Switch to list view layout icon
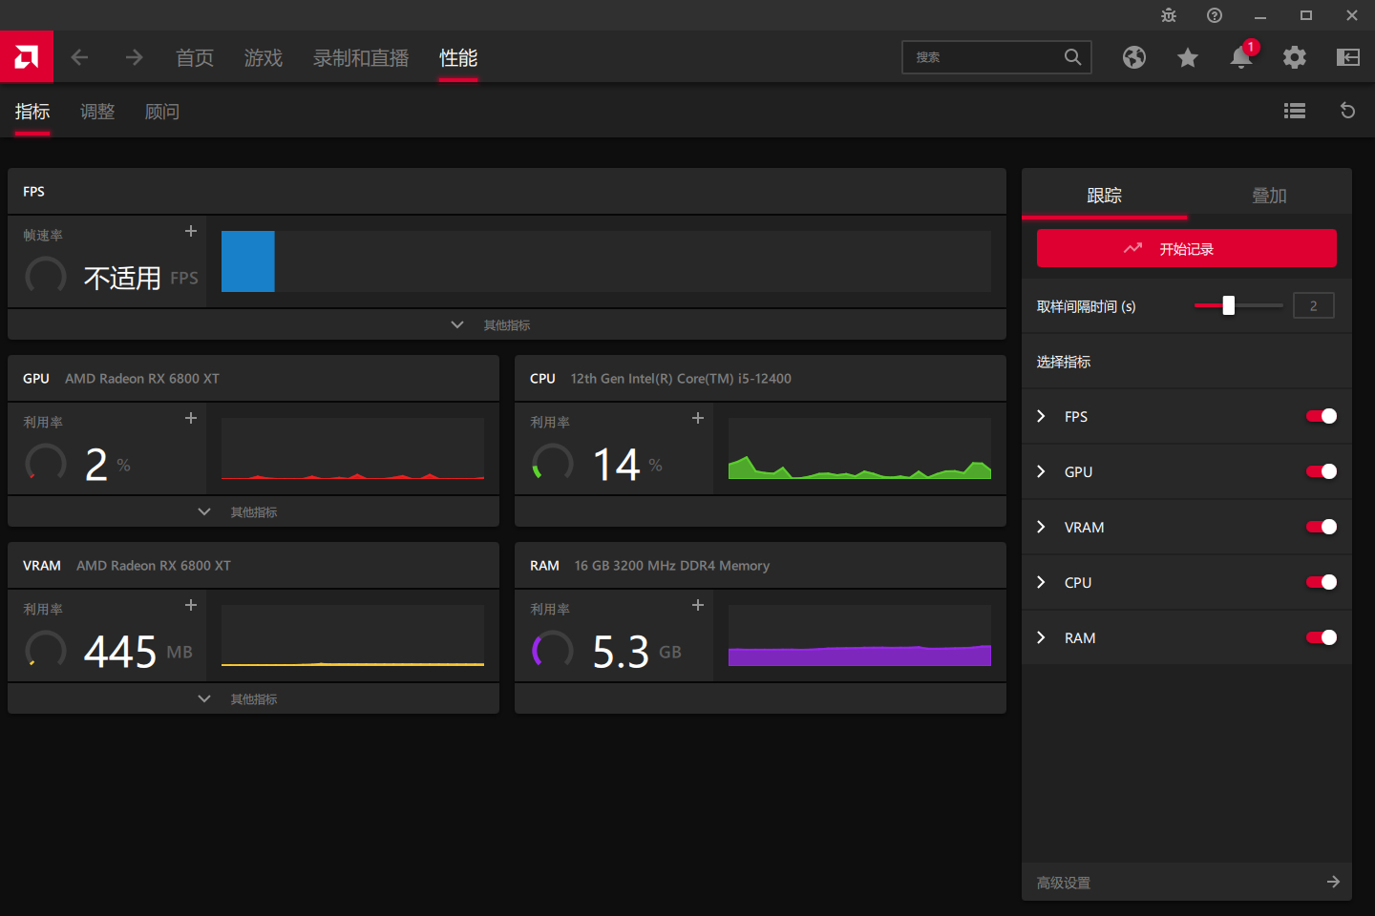This screenshot has height=916, width=1375. pos(1295,111)
